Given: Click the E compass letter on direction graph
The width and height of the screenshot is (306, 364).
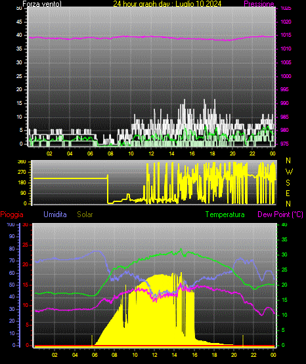Looking at the screenshot, I should click(288, 193).
